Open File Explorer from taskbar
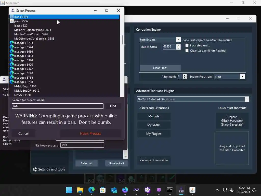This screenshot has width=261, height=196. tap(80, 190)
